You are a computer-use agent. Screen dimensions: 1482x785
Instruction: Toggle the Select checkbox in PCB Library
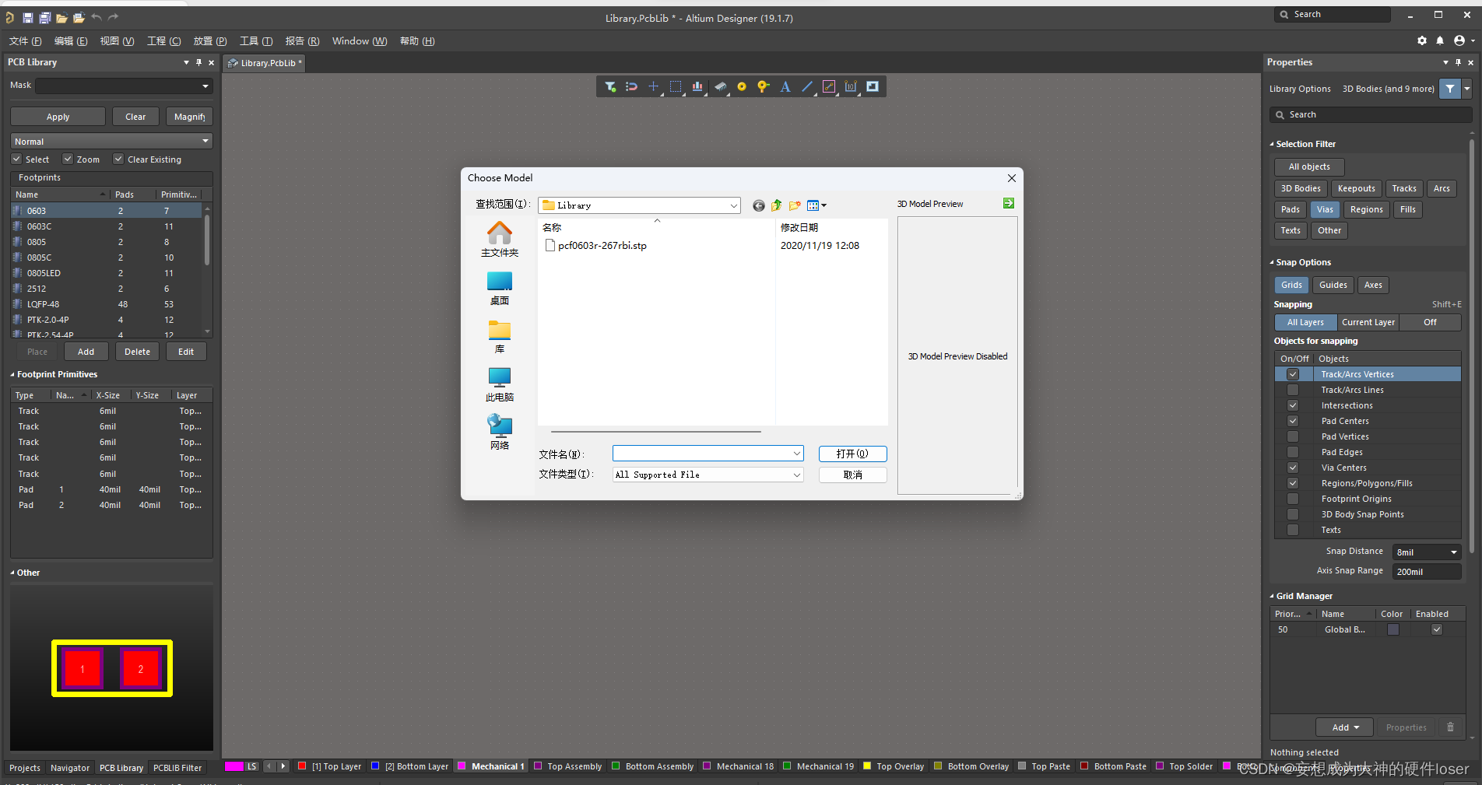pyautogui.click(x=16, y=159)
